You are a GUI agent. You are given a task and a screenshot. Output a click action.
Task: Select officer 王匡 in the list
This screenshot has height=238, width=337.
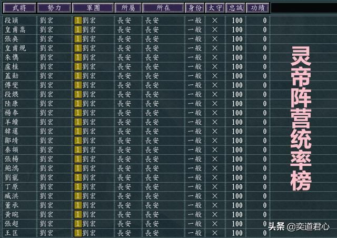pyautogui.click(x=12, y=233)
